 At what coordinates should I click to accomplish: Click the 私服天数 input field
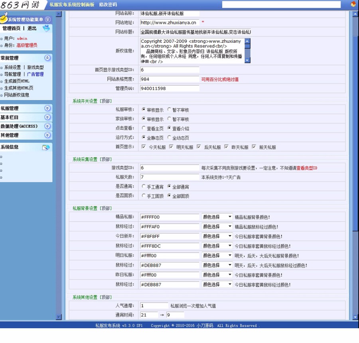pyautogui.click(x=170, y=177)
